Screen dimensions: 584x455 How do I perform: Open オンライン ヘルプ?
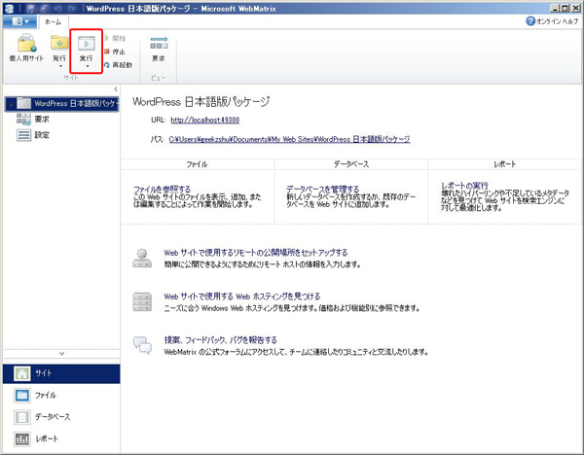click(552, 21)
